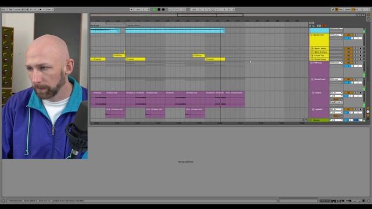
Task: Click the pre break locator marker
Action: coord(95,26)
